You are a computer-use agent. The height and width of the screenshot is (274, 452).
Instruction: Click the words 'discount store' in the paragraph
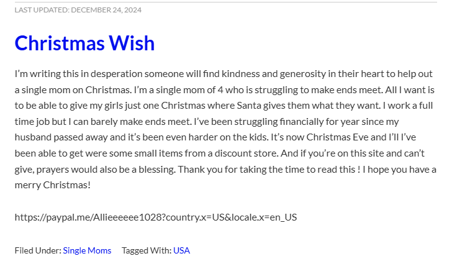coord(246,153)
